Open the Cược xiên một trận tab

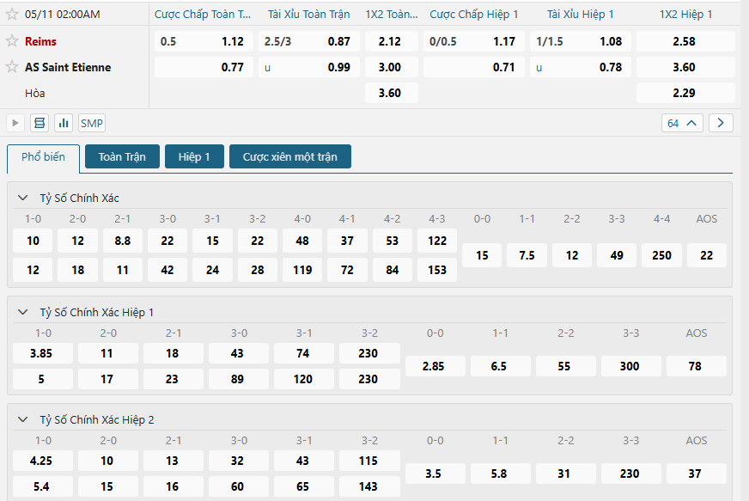[x=290, y=156]
